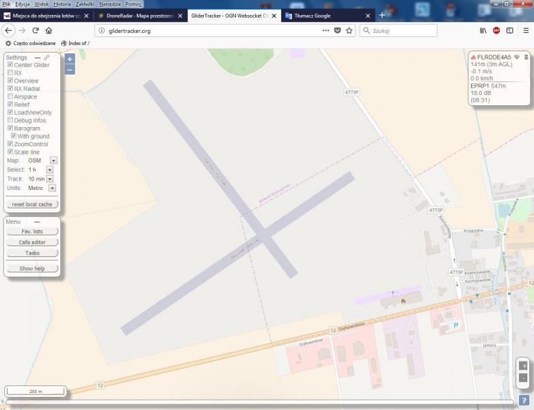Image resolution: width=534 pixels, height=410 pixels.
Task: Open the Firefox Library icon
Action: [483, 31]
